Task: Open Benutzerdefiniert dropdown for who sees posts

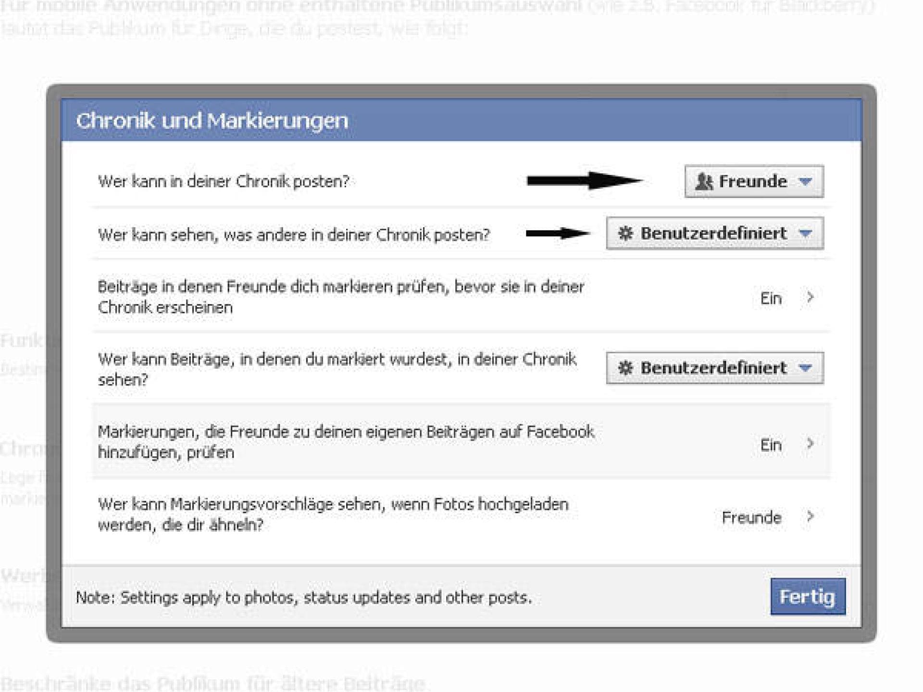Action: pyautogui.click(x=714, y=234)
